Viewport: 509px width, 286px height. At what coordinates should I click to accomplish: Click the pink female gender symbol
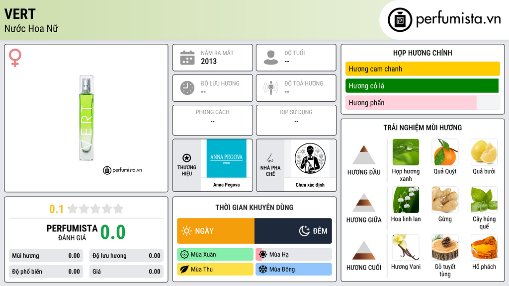click(15, 58)
